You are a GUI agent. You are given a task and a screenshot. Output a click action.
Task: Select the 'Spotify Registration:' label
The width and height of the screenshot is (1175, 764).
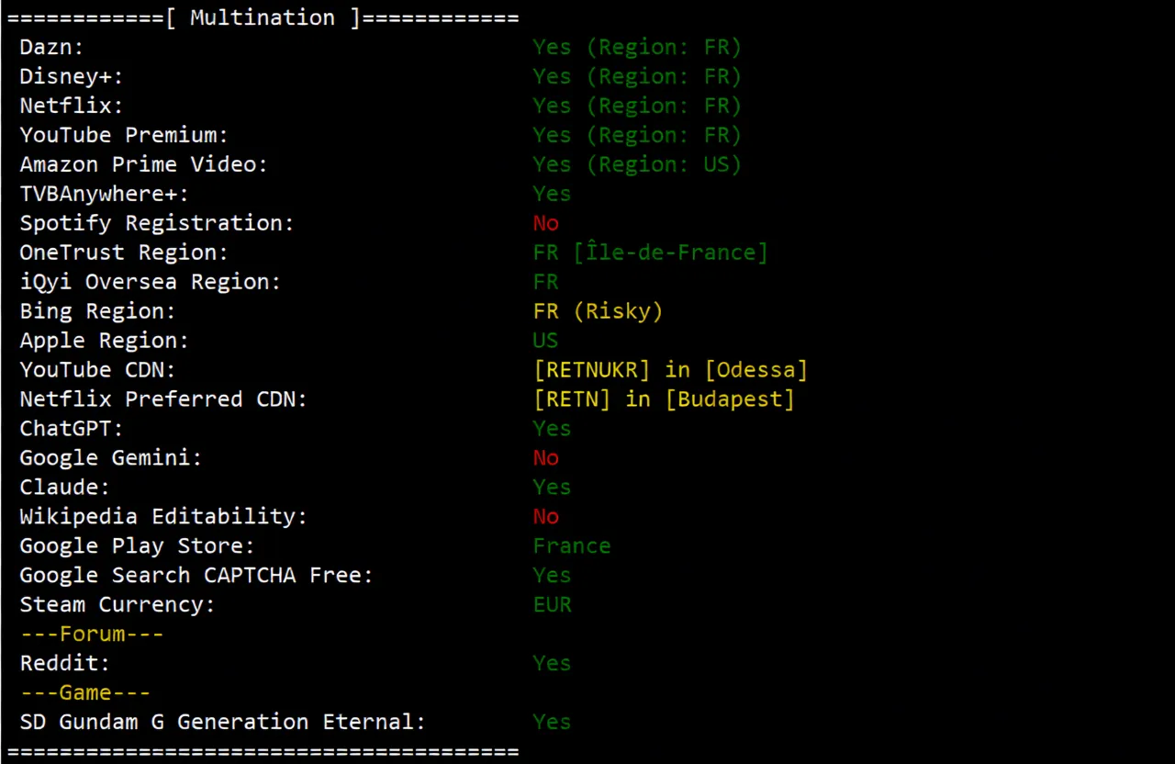(x=157, y=223)
